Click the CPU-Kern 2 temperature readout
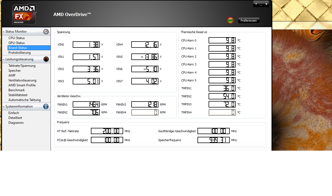Viewport: 332px width, 196px height. pyautogui.click(x=222, y=56)
